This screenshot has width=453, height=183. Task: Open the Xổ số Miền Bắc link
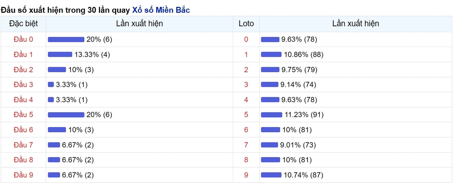click(161, 10)
